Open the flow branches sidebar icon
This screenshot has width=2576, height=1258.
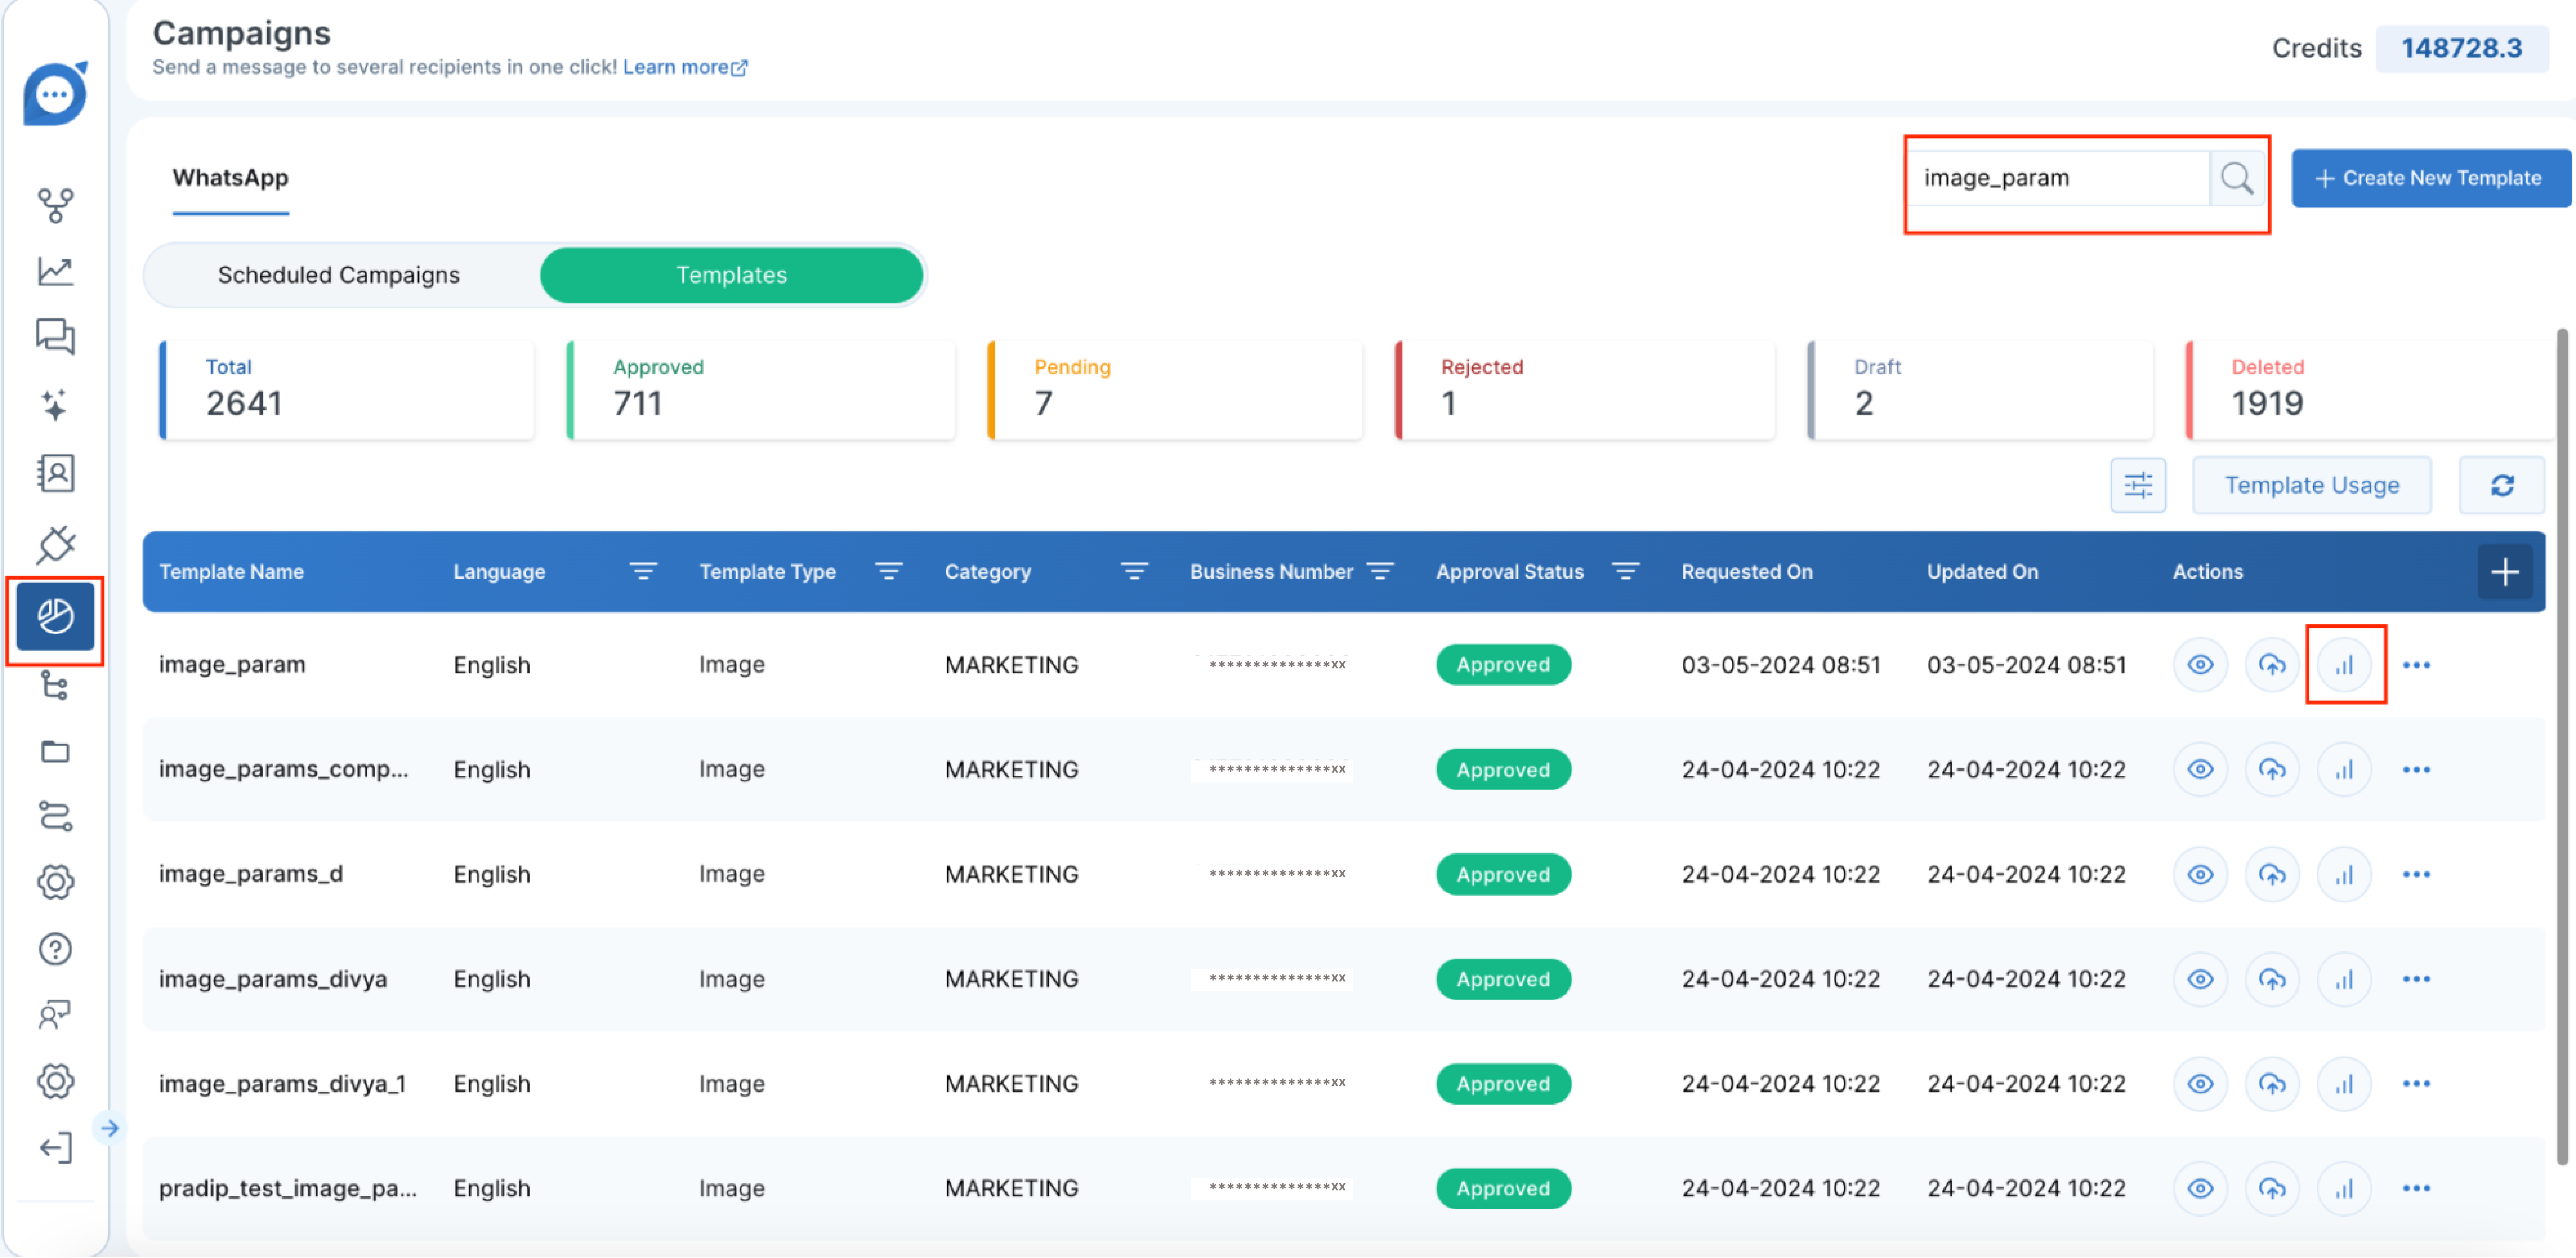[x=55, y=205]
